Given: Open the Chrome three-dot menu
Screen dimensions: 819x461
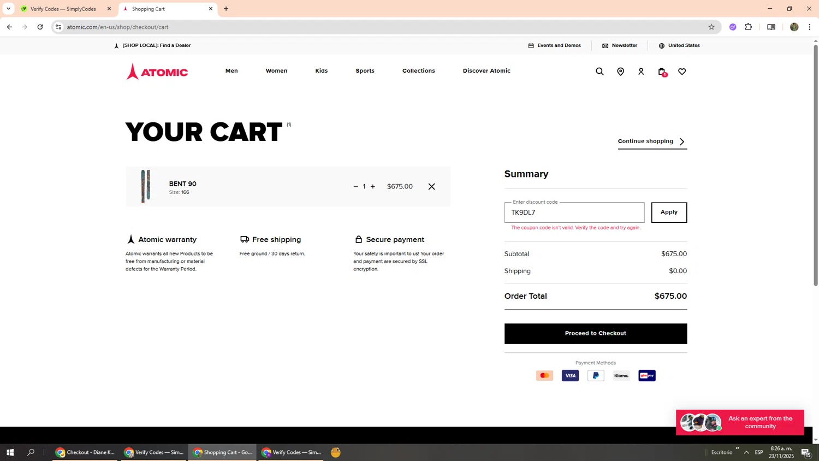Looking at the screenshot, I should click(810, 27).
